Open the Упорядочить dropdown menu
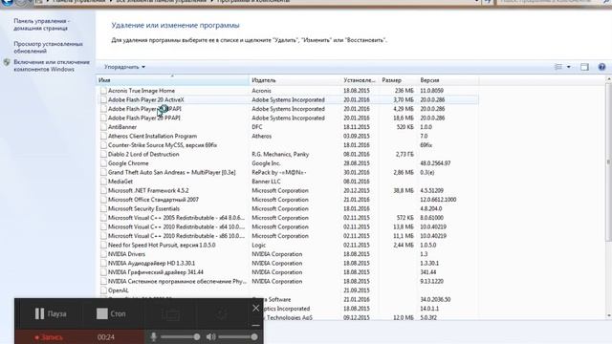Viewport: 612px width, 344px height. (x=124, y=67)
